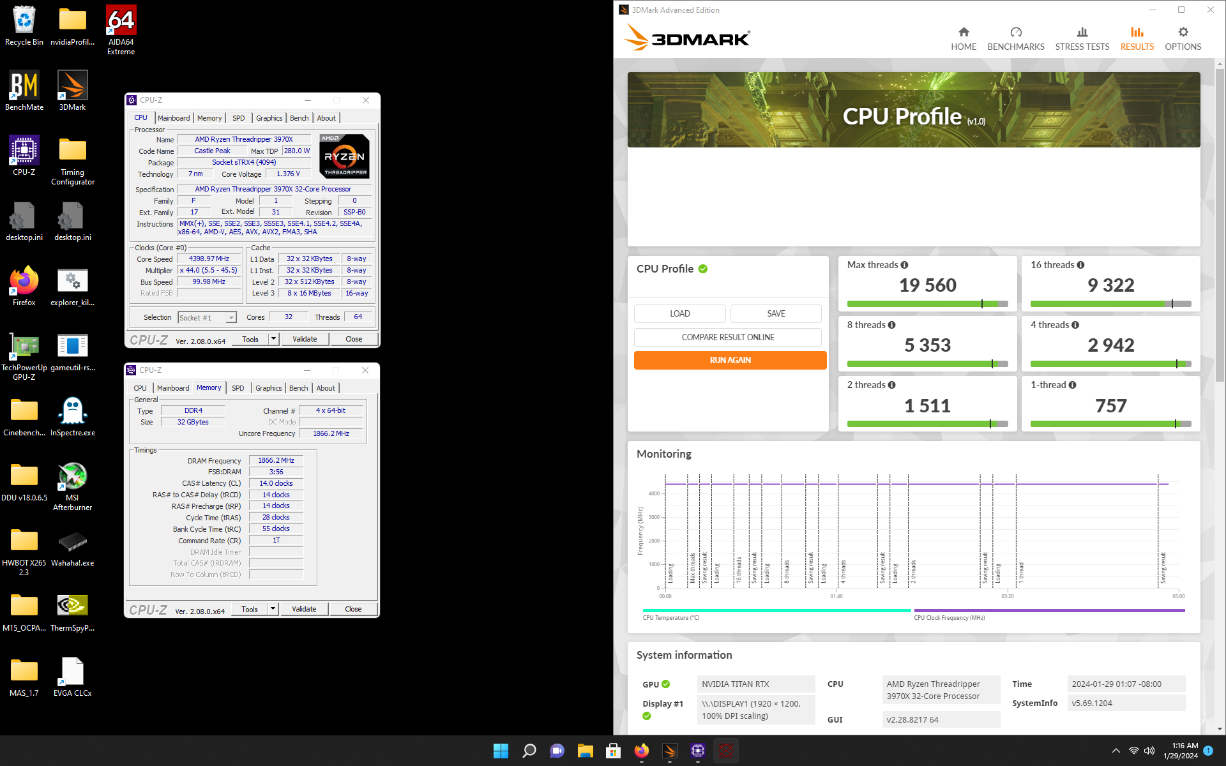The height and width of the screenshot is (766, 1226).
Task: Open File Explorer from taskbar
Action: click(x=585, y=751)
